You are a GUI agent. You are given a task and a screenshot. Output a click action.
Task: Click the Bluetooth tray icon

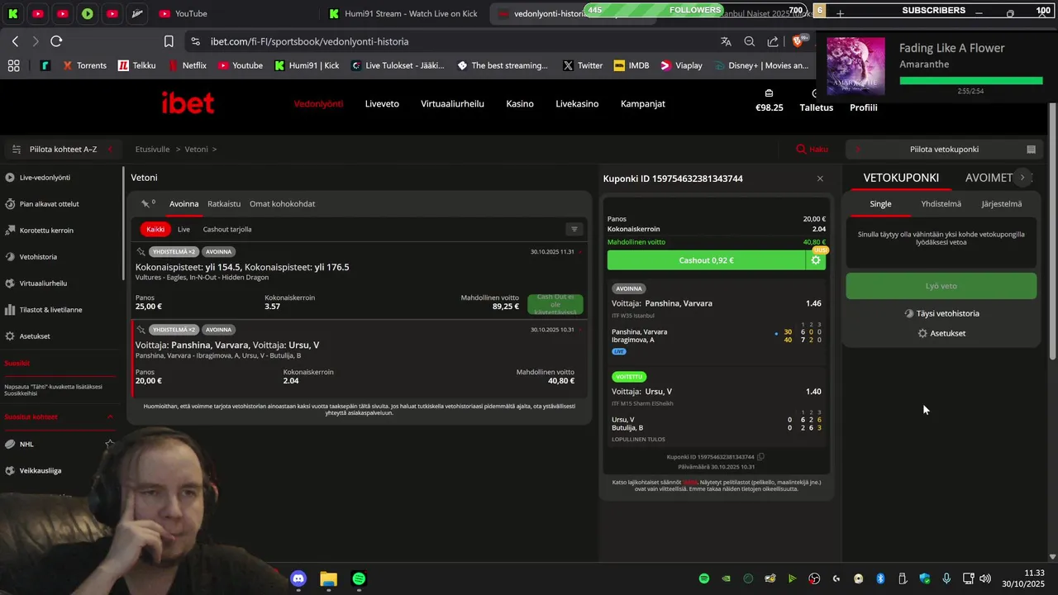[880, 578]
